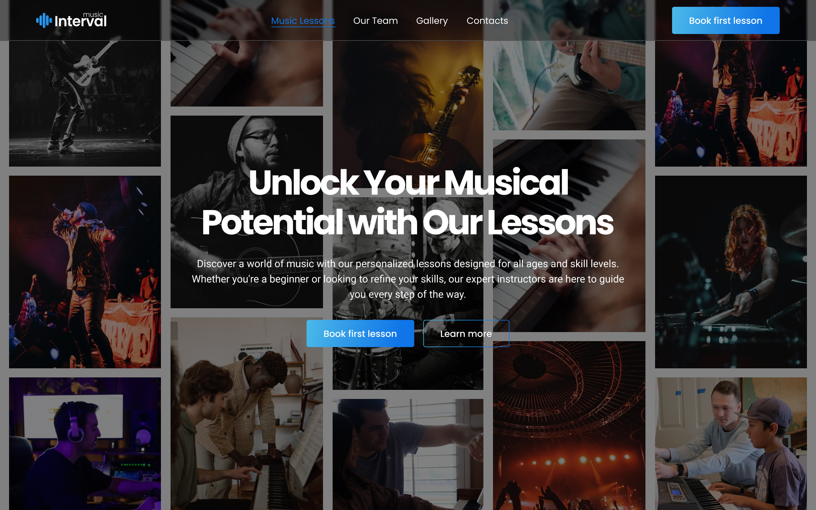This screenshot has width=816, height=510.
Task: Open the red-haired drummer photo
Action: pos(731,272)
